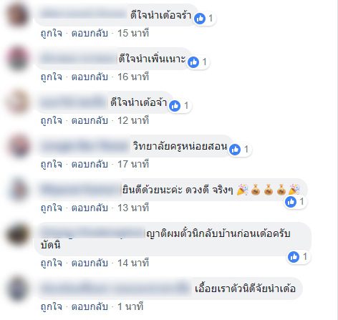Click like reaction icon on ดีใจนำเพิ่นเนาะ comment
Viewport: 338px width, 320px height.
(193, 62)
